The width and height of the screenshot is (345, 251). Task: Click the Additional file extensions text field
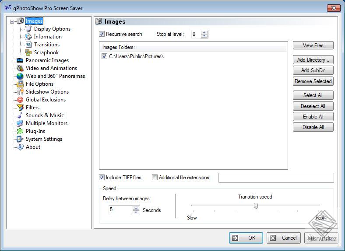pyautogui.click(x=276, y=178)
